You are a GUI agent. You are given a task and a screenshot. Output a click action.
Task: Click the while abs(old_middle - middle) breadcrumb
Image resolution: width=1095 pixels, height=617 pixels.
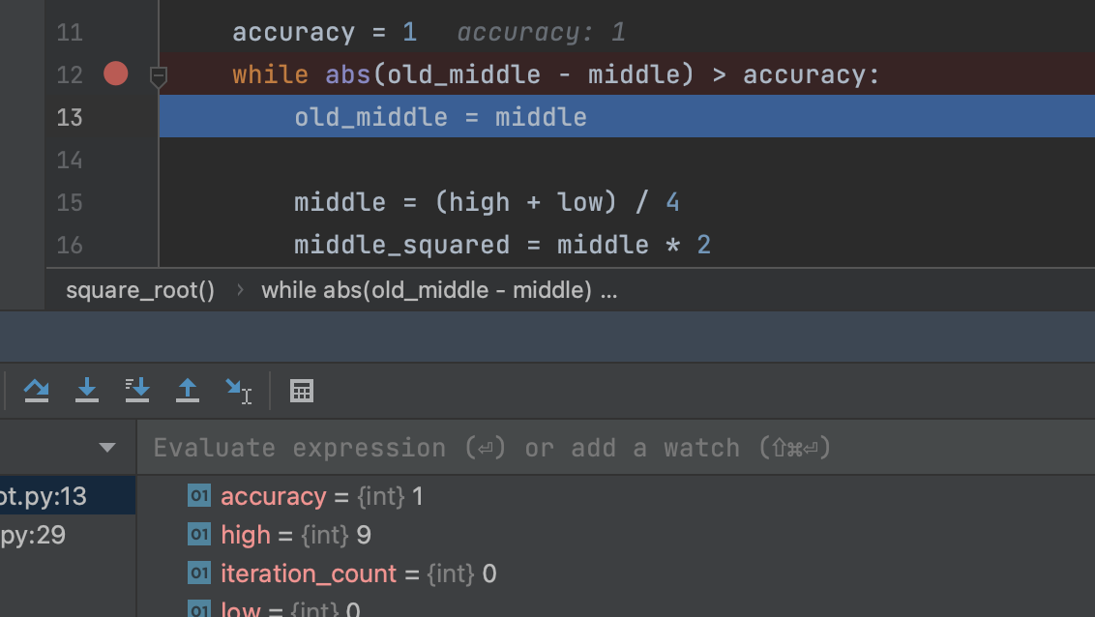click(440, 289)
